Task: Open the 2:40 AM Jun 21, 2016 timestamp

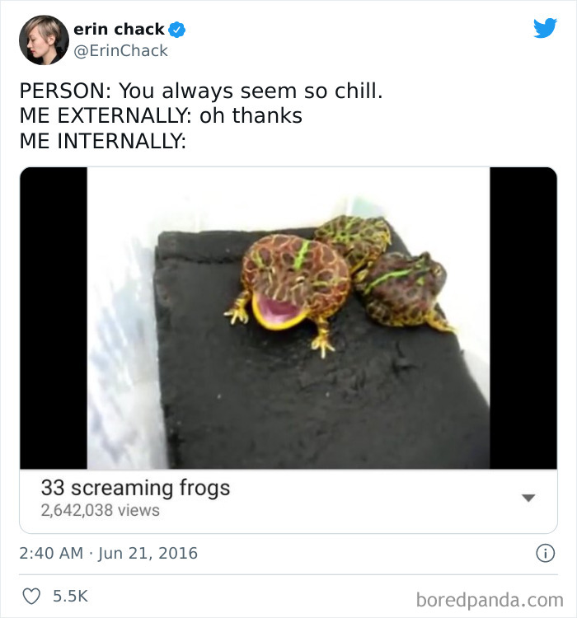Action: pyautogui.click(x=109, y=553)
